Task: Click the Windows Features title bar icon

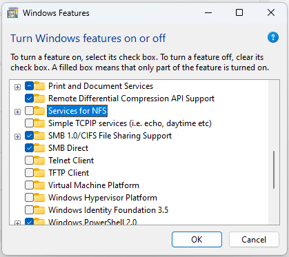Action: tap(12, 13)
